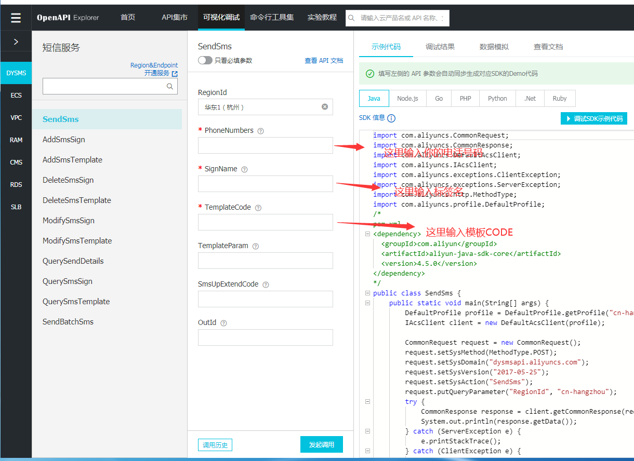This screenshot has height=461, width=634.
Task: Switch to the 调试结果 tab
Action: tap(440, 47)
